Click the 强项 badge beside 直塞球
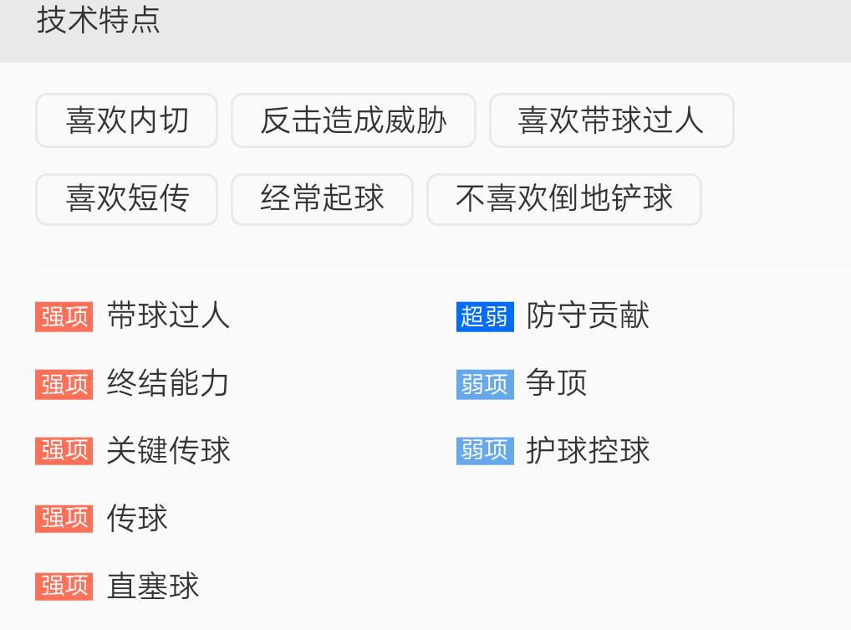Image resolution: width=851 pixels, height=630 pixels. point(64,586)
